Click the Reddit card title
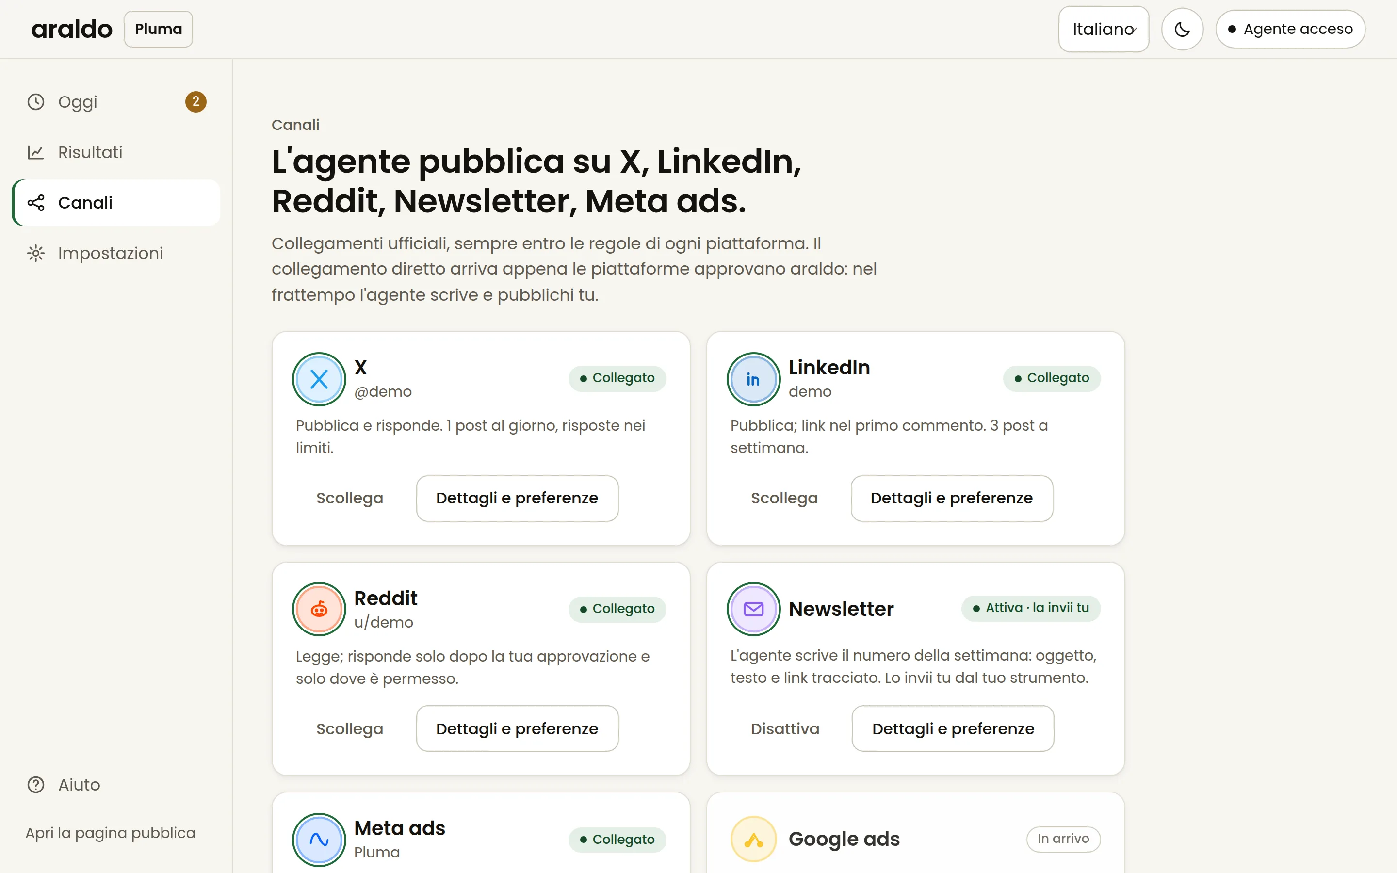Screen dimensions: 1397x873 [386, 598]
